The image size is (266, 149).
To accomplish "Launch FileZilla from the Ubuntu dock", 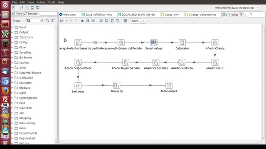I will (x=5, y=100).
